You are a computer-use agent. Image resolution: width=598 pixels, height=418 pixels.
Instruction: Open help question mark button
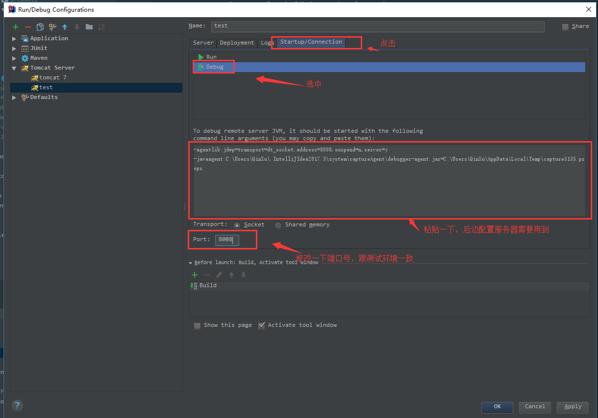(17, 406)
